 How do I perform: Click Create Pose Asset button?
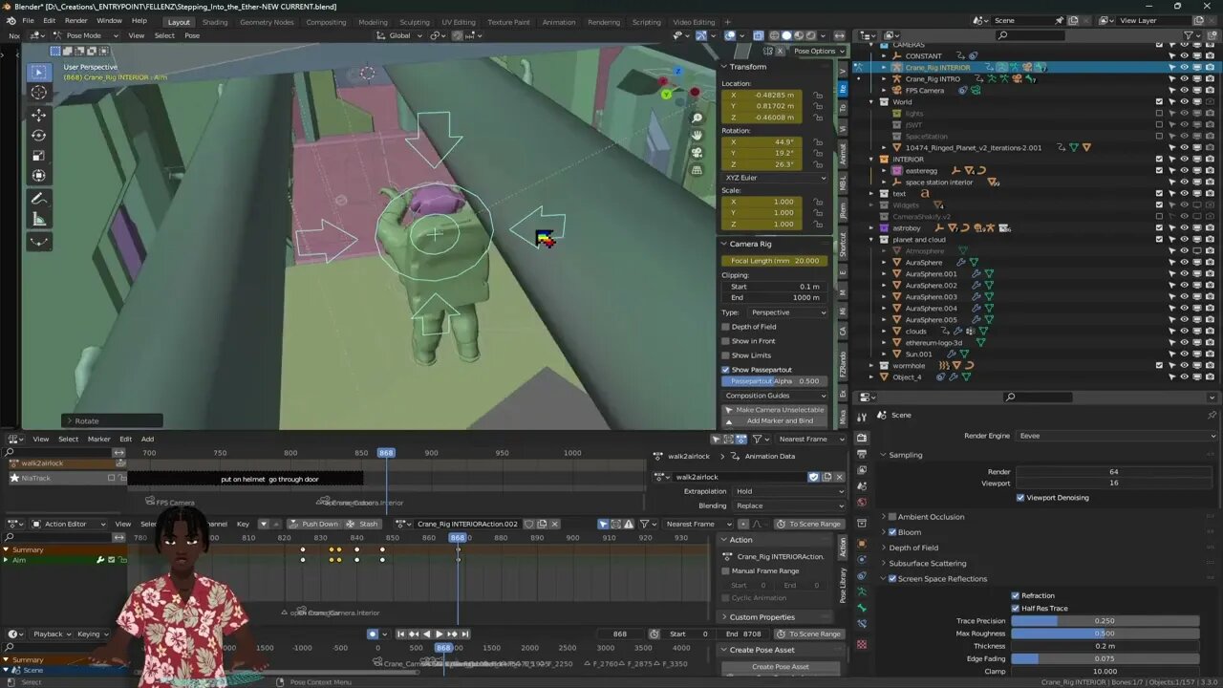click(781, 667)
